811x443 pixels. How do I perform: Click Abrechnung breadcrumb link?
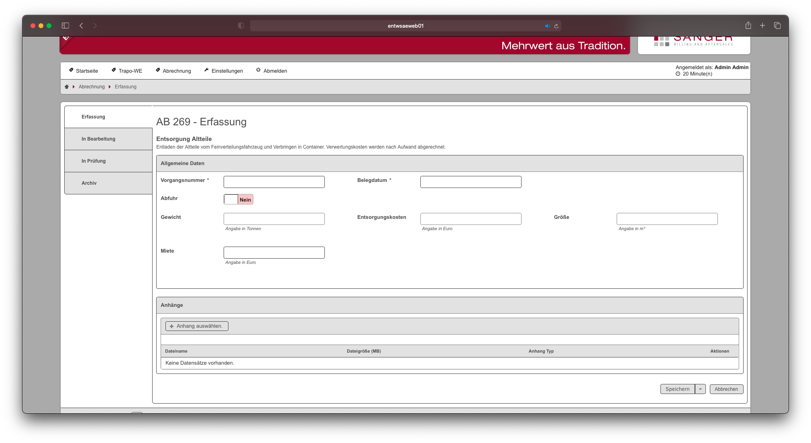(92, 87)
